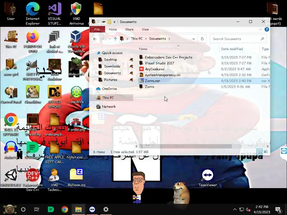Sort by Date modified column header
This screenshot has height=215, width=287.
pyautogui.click(x=232, y=49)
